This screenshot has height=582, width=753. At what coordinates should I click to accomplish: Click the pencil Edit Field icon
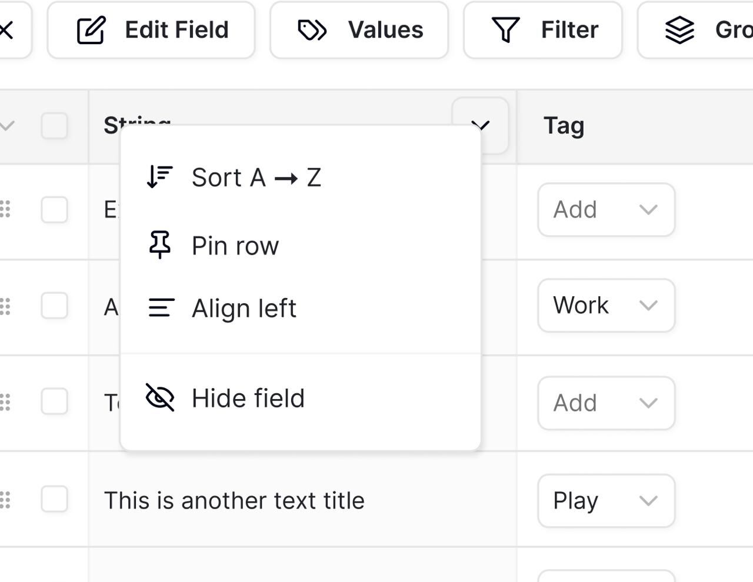point(91,30)
